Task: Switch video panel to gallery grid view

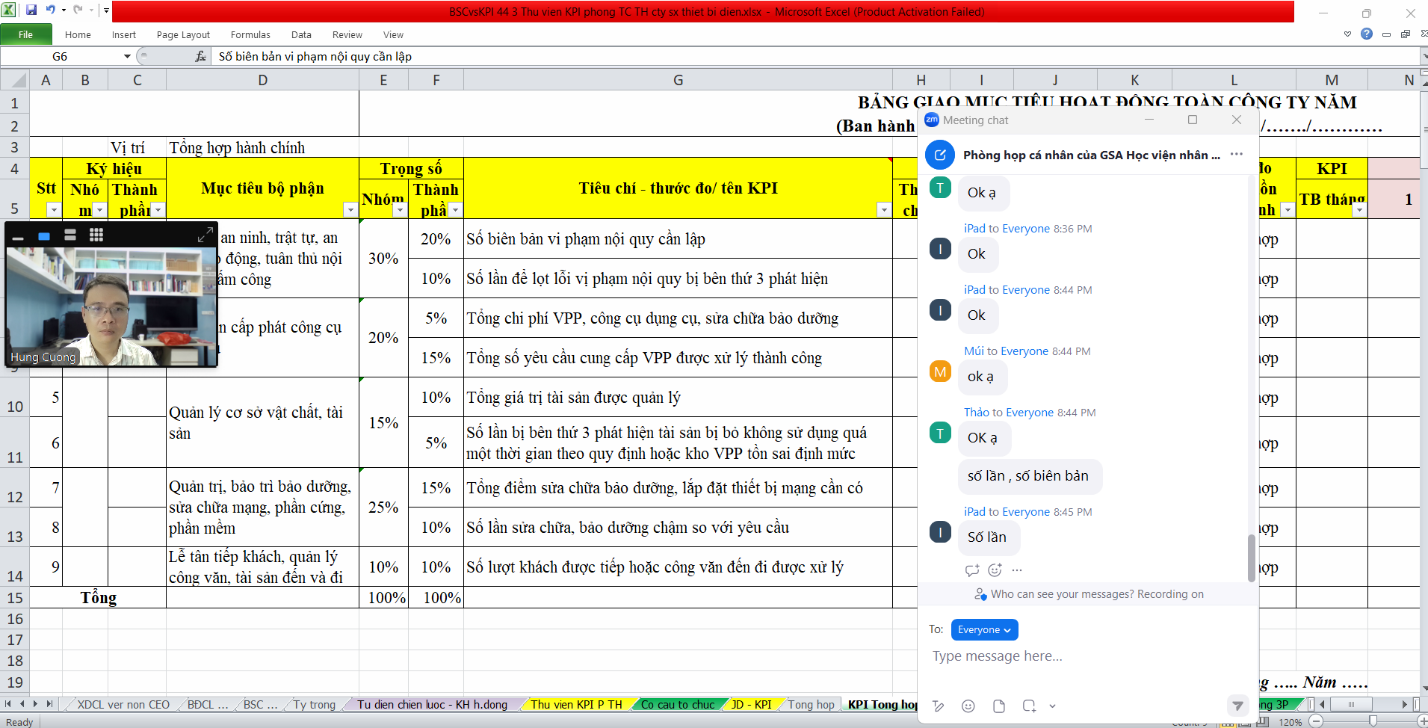Action: 96,235
